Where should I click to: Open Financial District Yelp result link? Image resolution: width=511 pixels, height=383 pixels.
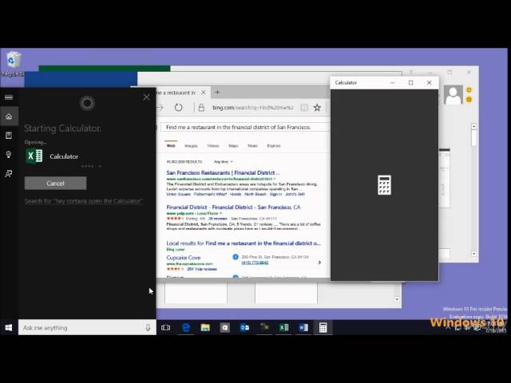pyautogui.click(x=233, y=207)
